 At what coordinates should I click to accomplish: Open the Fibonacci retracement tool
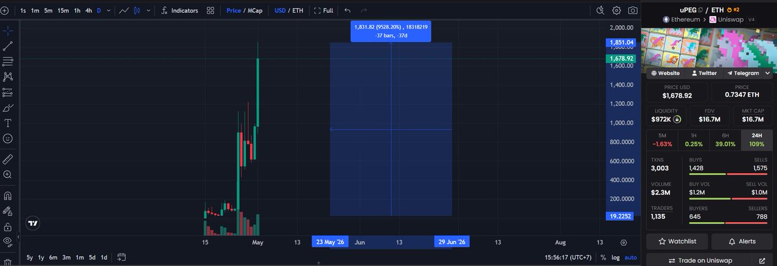coord(8,61)
